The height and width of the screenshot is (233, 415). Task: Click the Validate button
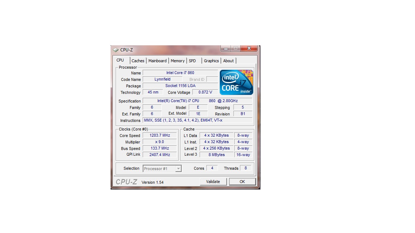[213, 182]
